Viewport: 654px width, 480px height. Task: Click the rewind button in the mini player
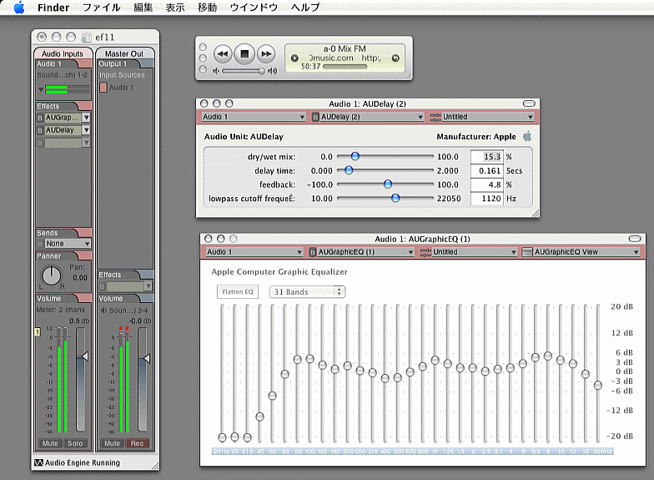[x=222, y=54]
